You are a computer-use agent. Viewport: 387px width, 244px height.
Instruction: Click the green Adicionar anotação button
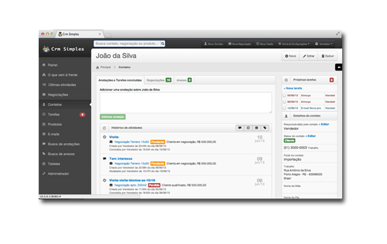point(113,117)
